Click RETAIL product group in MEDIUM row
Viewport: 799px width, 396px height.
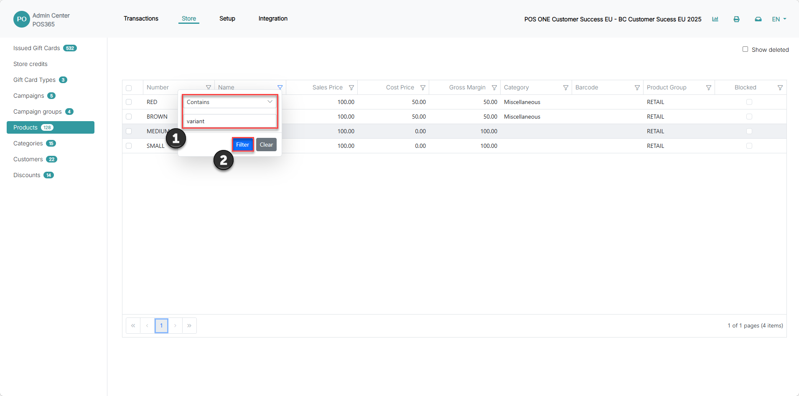click(x=655, y=131)
